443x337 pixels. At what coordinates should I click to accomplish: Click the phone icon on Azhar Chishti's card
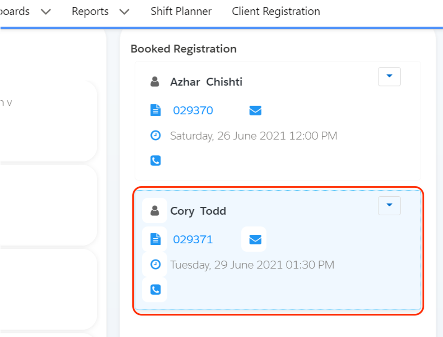[x=155, y=160]
